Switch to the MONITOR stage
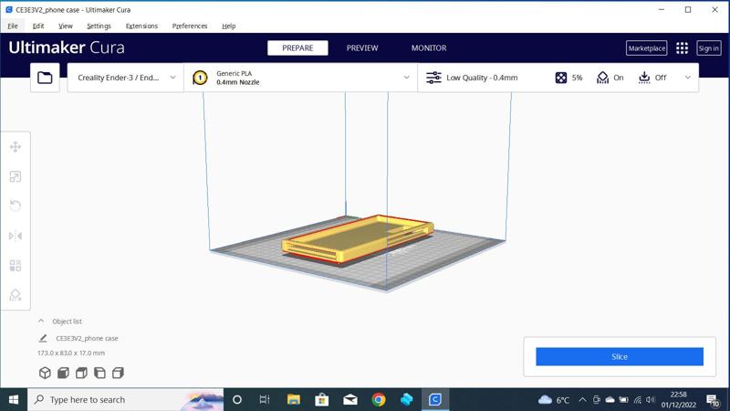The image size is (730, 411). point(429,48)
